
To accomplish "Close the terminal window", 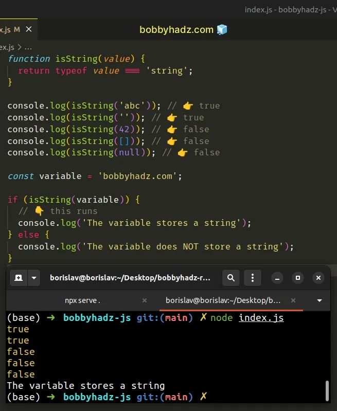I will (x=318, y=278).
